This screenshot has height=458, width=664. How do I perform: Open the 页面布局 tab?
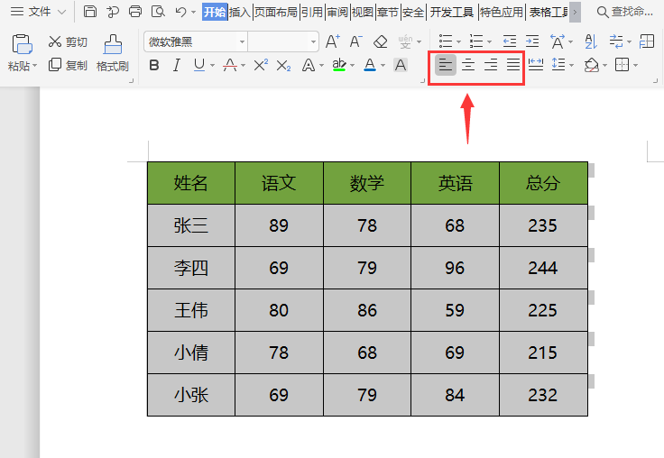click(x=275, y=12)
